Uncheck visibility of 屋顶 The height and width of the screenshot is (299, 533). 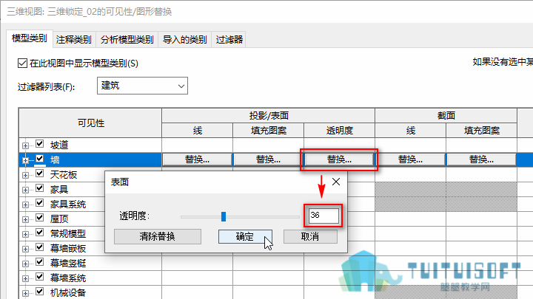coord(40,217)
